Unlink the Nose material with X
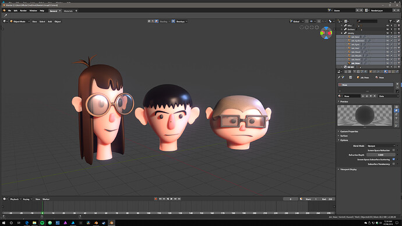 tap(375, 96)
